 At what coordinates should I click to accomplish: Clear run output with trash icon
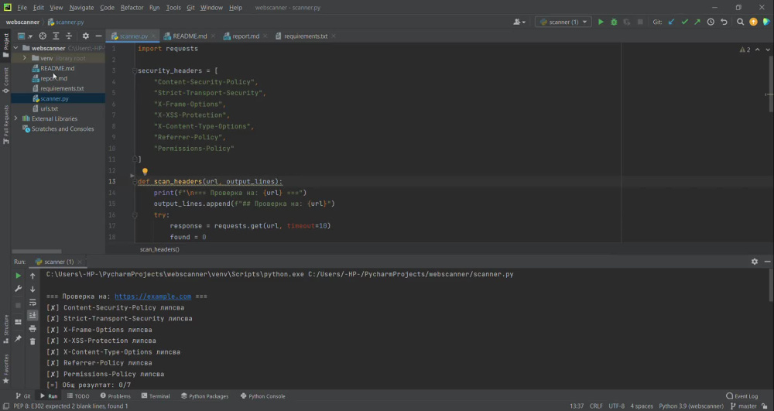33,341
